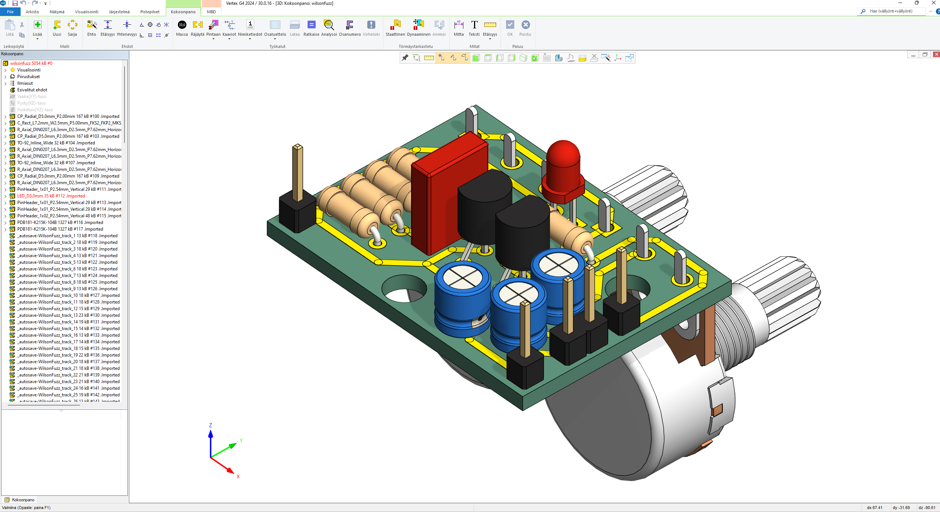Toggle point selection filter
Screen dimensions: 940x512
(x=441, y=58)
